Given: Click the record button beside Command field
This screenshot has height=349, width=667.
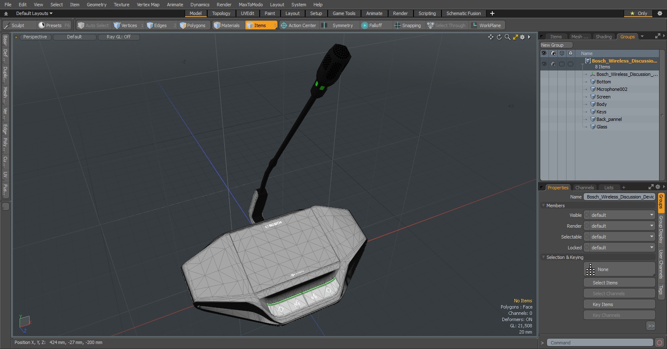Looking at the screenshot, I should (659, 343).
